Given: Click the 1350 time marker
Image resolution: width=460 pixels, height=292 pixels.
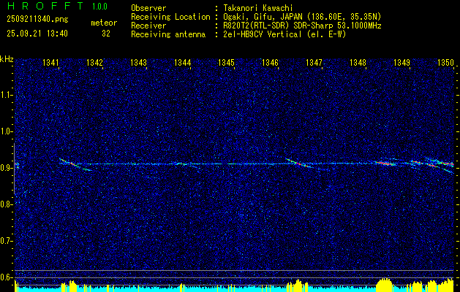Looking at the screenshot, I should coord(446,62).
